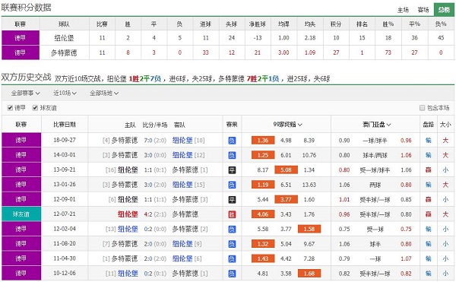This screenshot has height=282, width=456.
Task: Click the 平 result icon for 13-09-21 match
Action: (x=232, y=170)
